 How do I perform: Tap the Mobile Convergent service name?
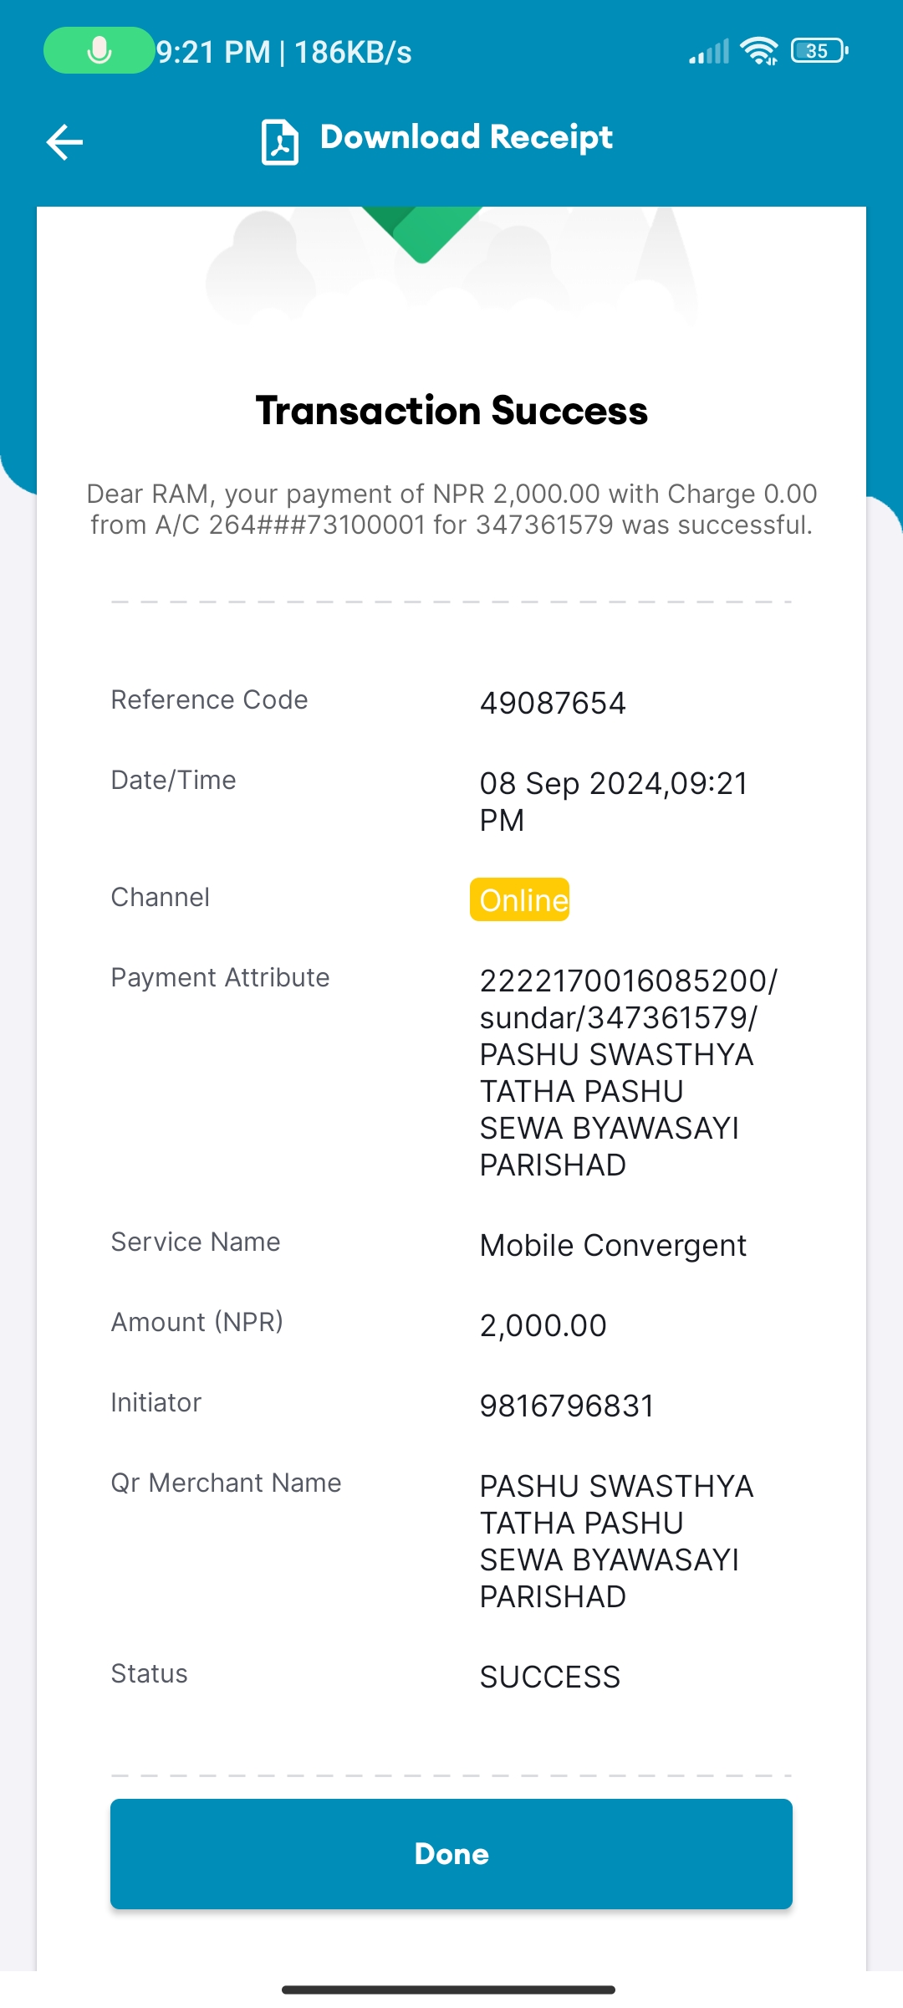(x=613, y=1246)
